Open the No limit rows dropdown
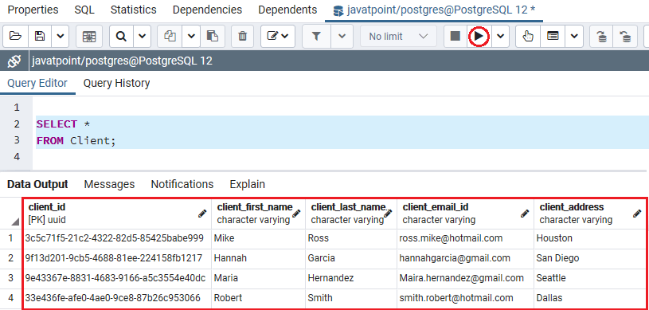Image resolution: width=649 pixels, height=310 pixels. (398, 37)
